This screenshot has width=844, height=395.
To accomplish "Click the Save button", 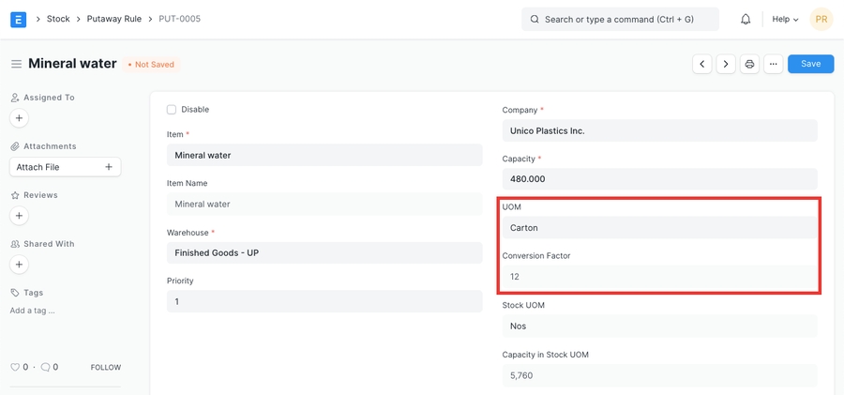I will tap(810, 64).
